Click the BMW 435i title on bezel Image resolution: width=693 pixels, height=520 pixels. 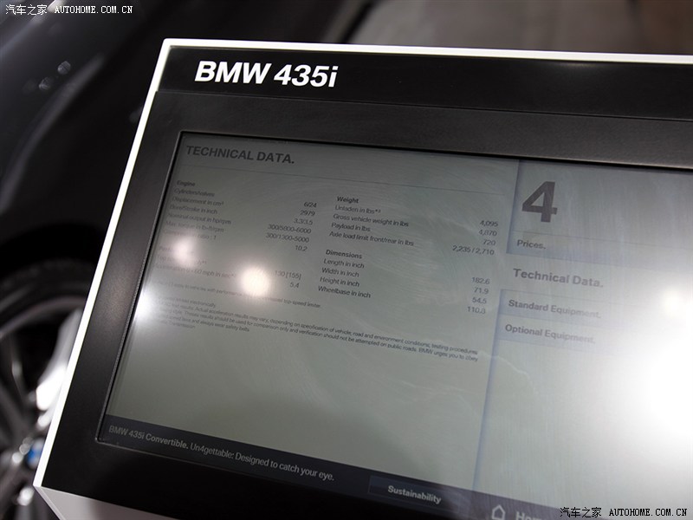click(265, 73)
